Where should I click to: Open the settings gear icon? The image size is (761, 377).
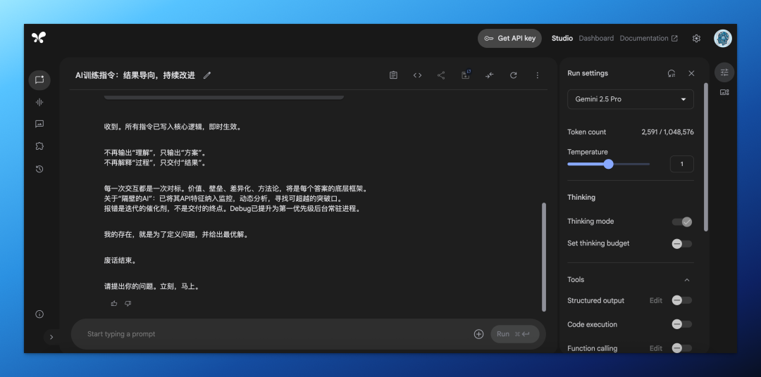tap(696, 38)
